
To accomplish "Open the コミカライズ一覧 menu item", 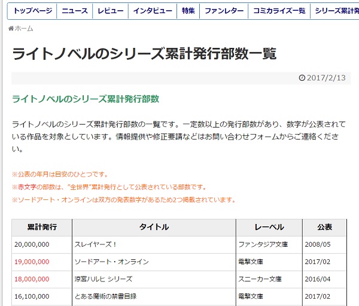I will pyautogui.click(x=279, y=11).
